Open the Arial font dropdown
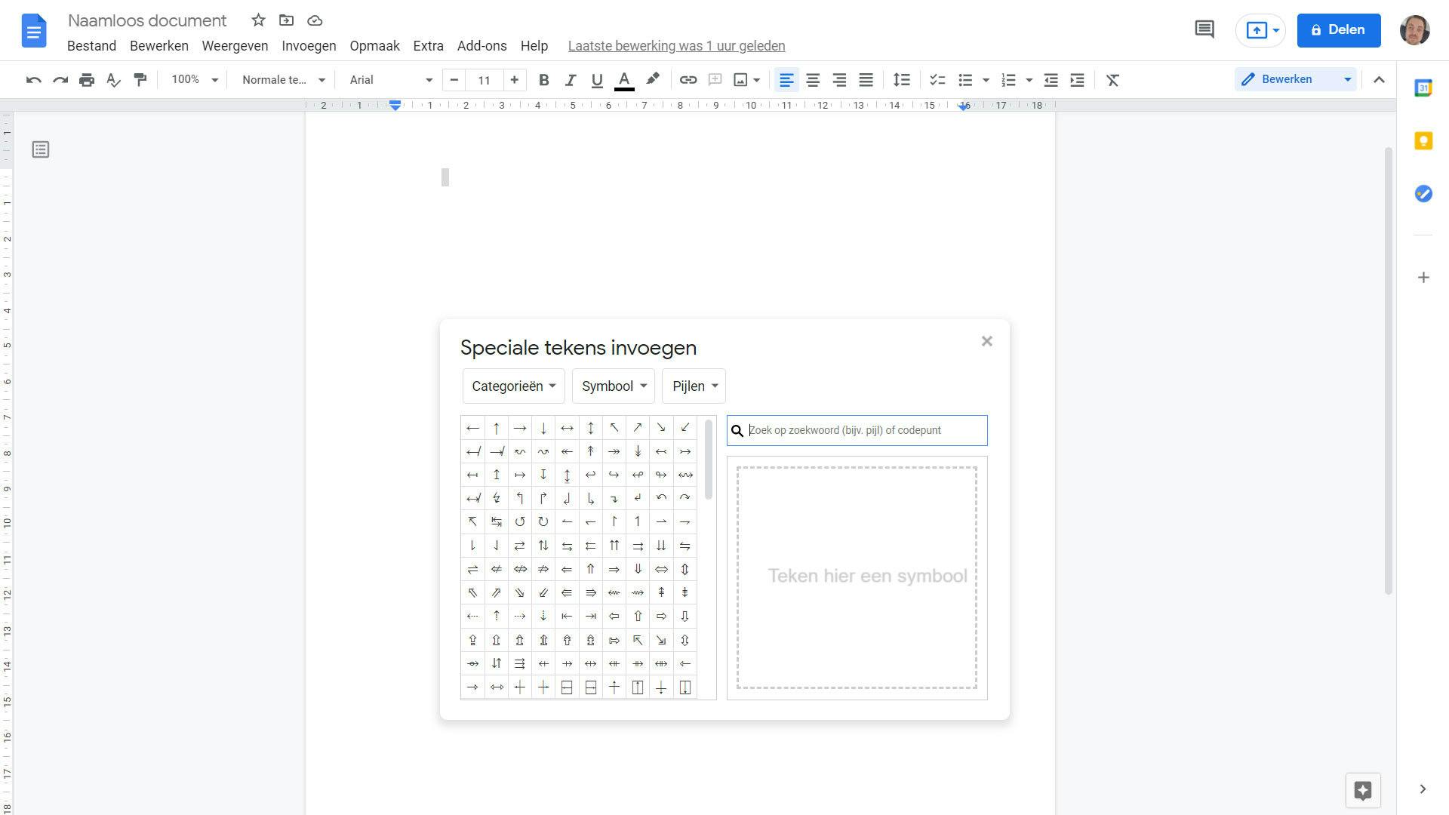1449x815 pixels. coord(390,80)
